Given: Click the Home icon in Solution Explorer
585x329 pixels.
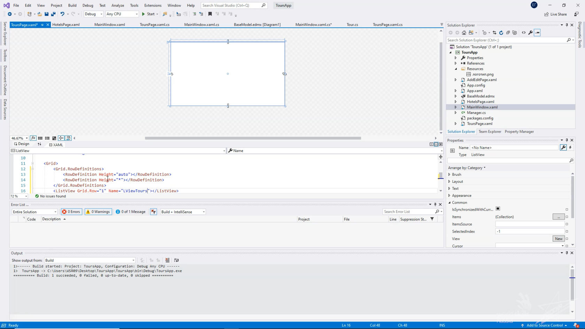Looking at the screenshot, I should coord(464,33).
